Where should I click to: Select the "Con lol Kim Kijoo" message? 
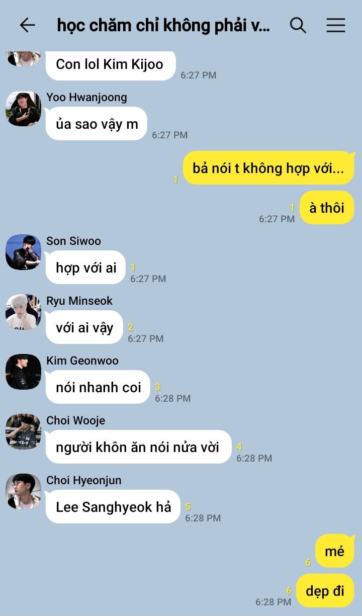click(110, 64)
